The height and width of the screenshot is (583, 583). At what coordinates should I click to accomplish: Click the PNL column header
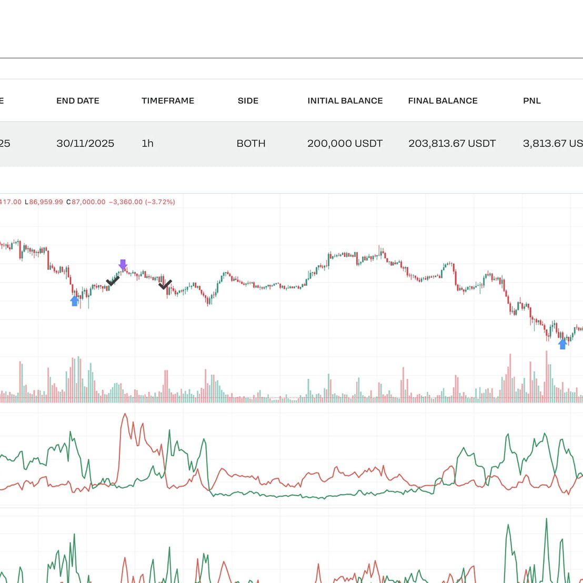[x=531, y=100]
